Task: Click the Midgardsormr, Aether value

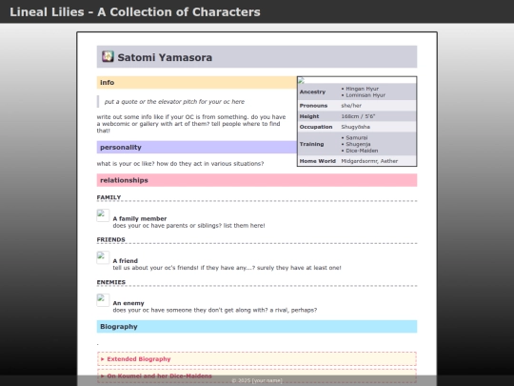Action: tap(369, 161)
